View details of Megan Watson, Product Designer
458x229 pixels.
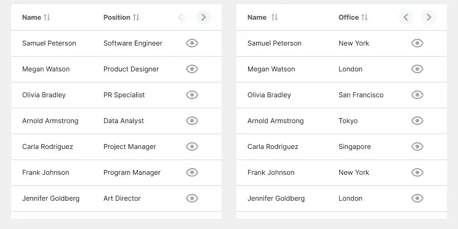(x=192, y=69)
